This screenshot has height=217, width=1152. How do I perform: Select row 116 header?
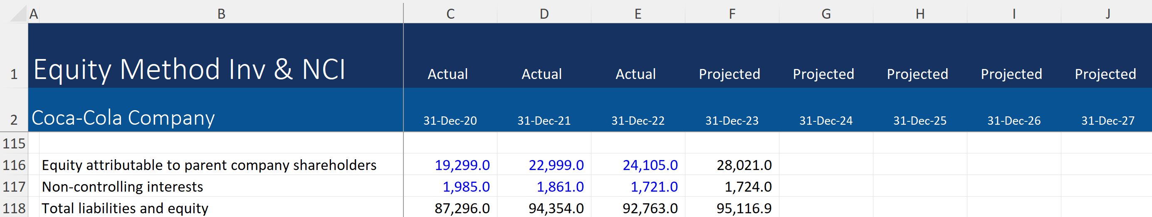[14, 165]
